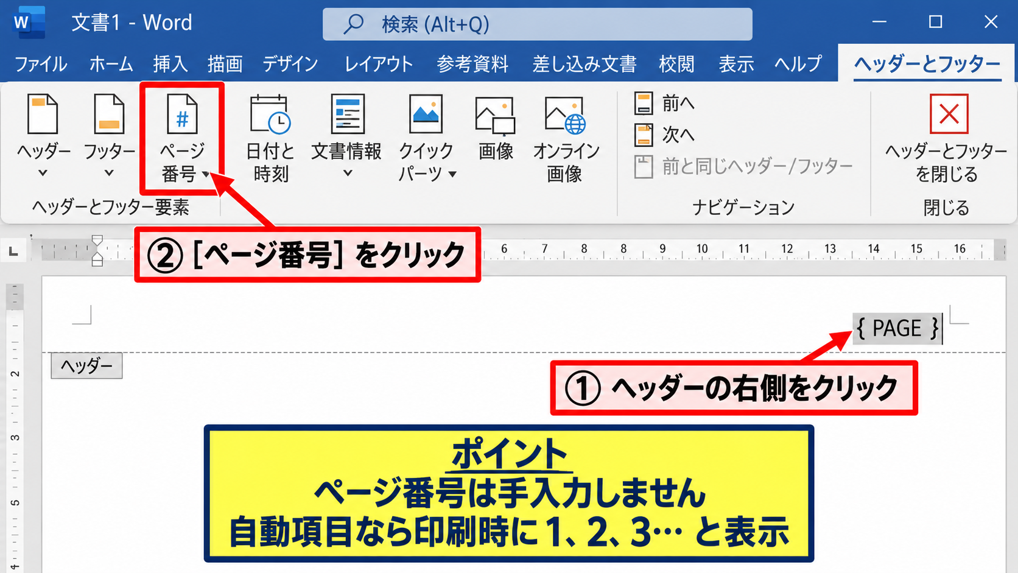
Task: Switch to the 挿入 (Insert) tab
Action: point(170,64)
